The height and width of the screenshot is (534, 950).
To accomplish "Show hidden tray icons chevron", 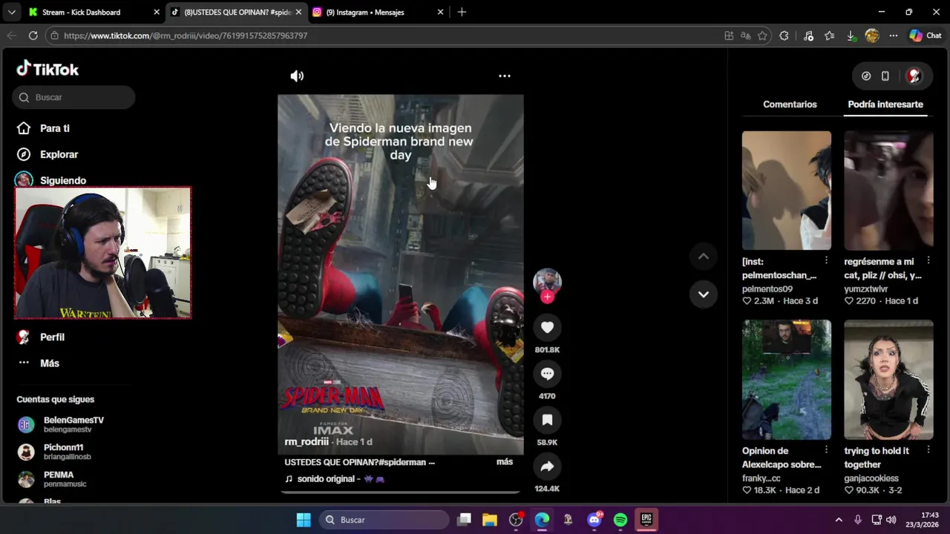I will coord(839,520).
